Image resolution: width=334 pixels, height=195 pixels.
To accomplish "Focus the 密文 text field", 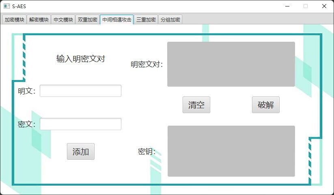I will click(80, 124).
